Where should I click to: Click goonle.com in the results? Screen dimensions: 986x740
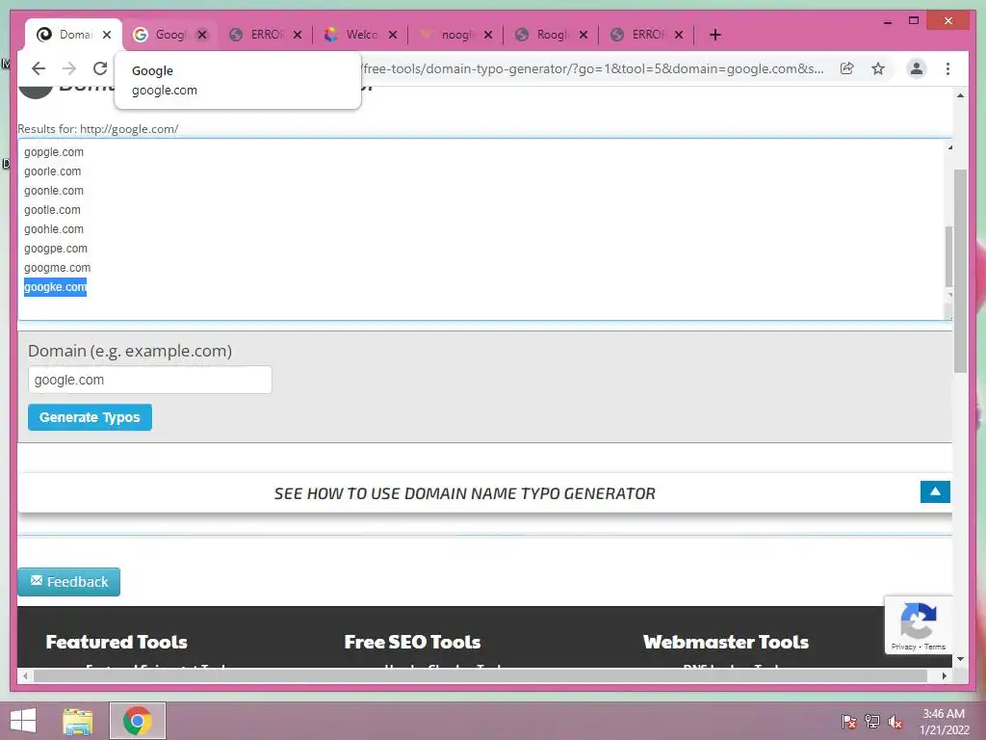[54, 191]
